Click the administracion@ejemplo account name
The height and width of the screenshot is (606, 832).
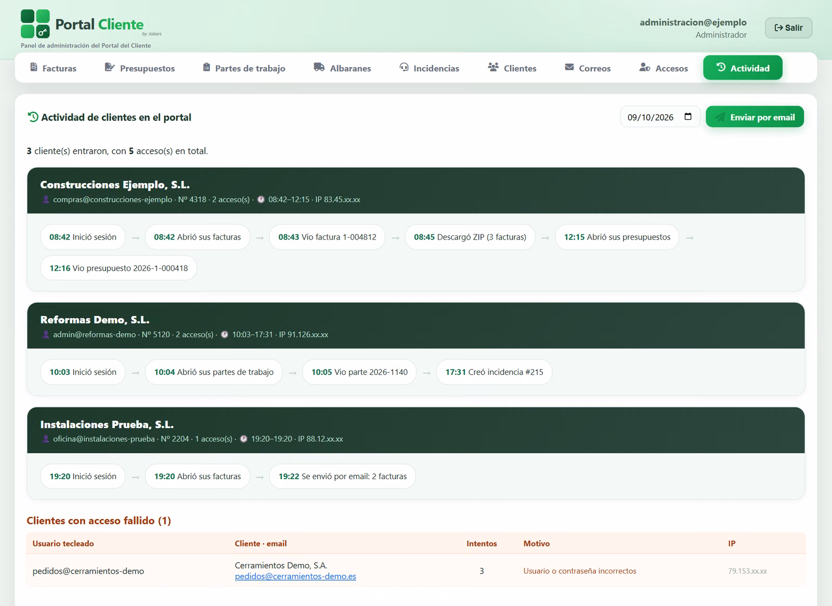point(693,22)
